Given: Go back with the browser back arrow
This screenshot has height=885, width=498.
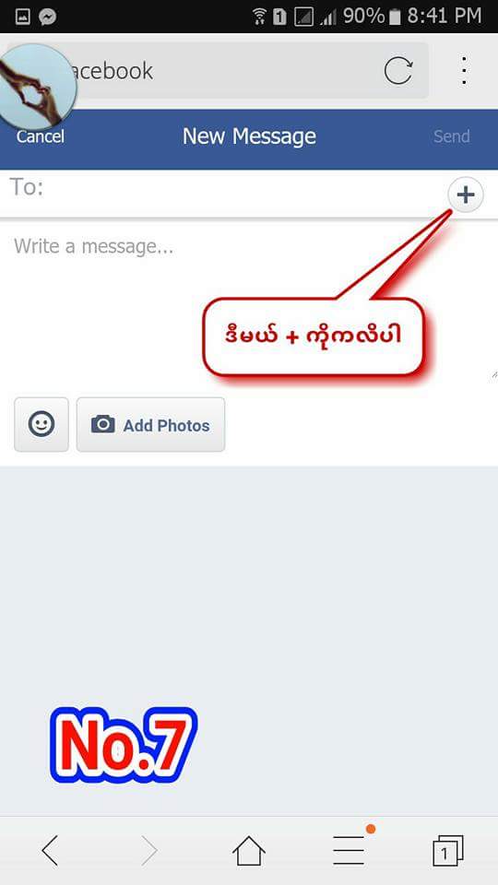Looking at the screenshot, I should 50,851.
